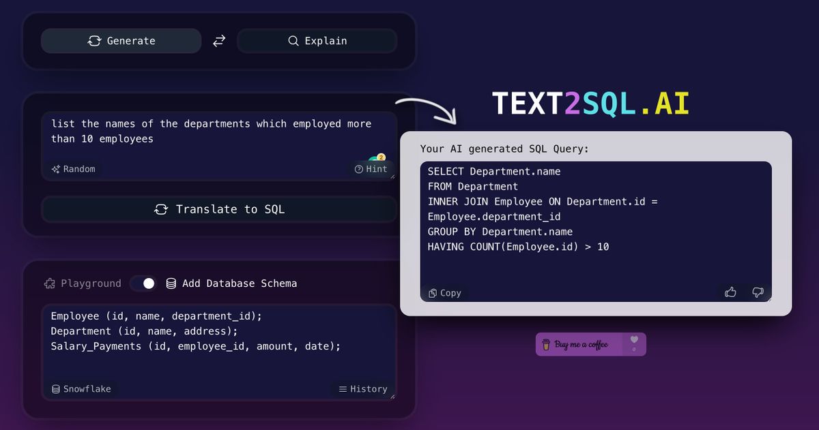Select the magnifying glass icon on Explain
This screenshot has width=819, height=430.
point(293,41)
